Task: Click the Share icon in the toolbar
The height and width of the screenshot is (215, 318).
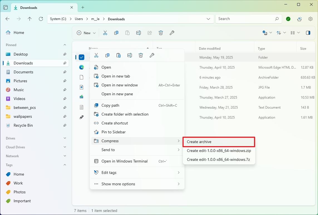Action: pyautogui.click(x=150, y=33)
